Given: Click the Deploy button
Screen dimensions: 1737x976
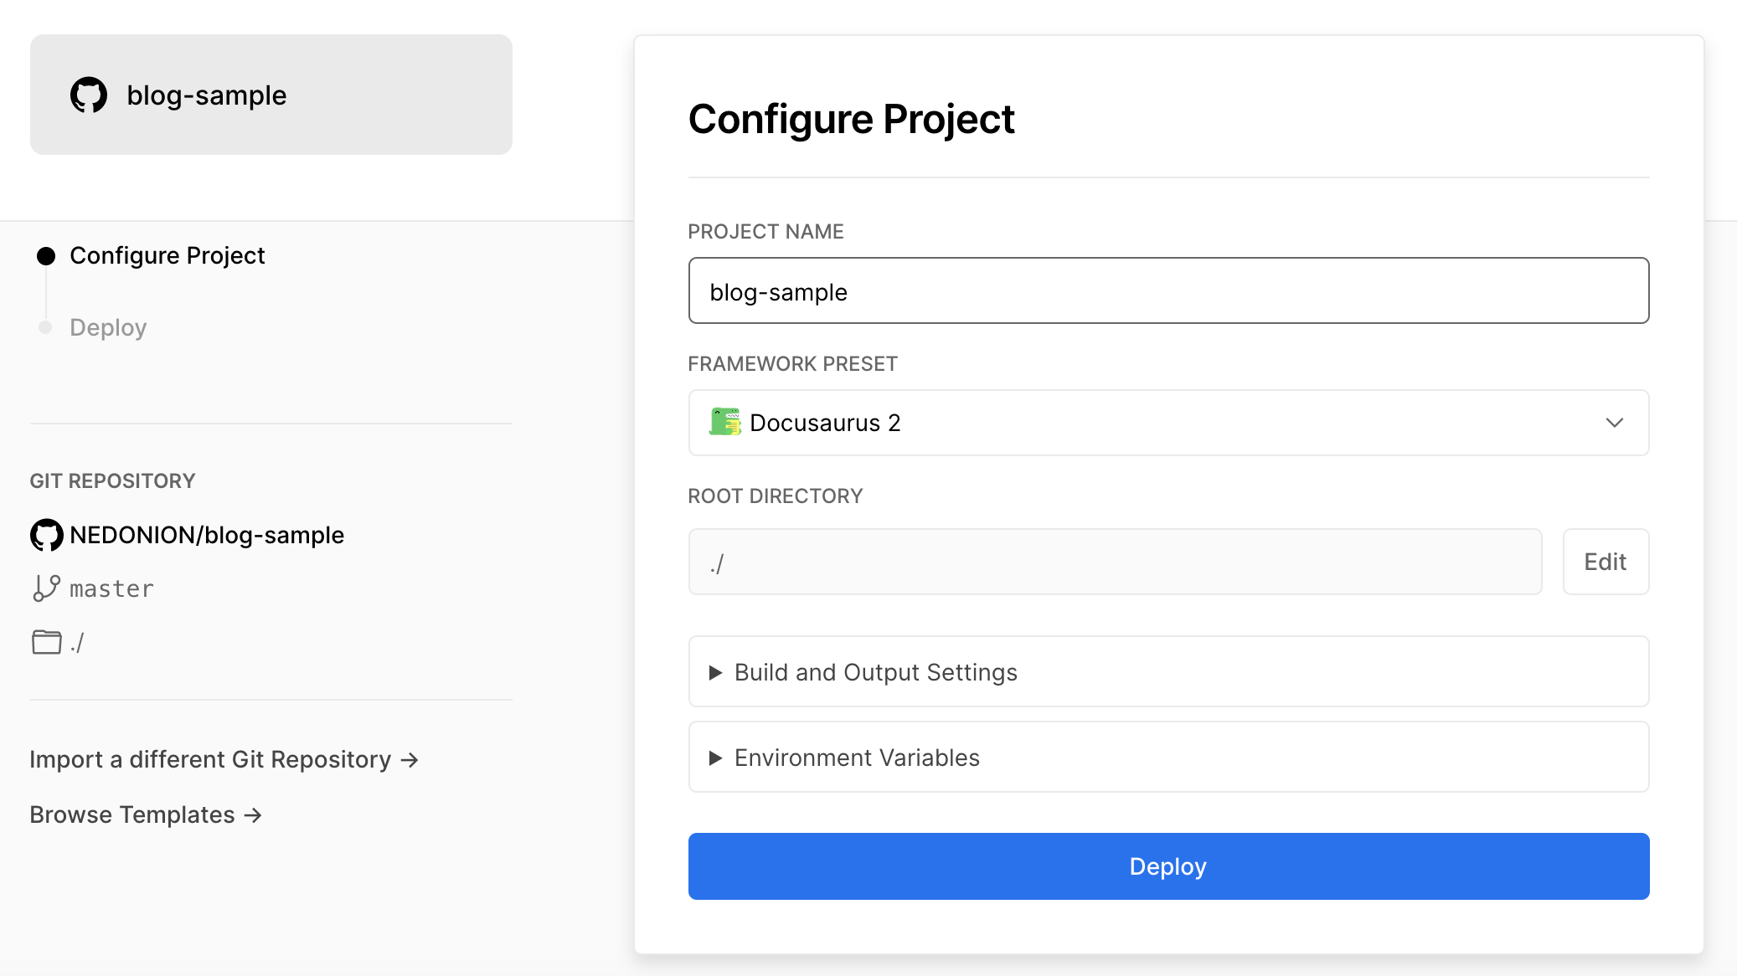Looking at the screenshot, I should click(1169, 866).
